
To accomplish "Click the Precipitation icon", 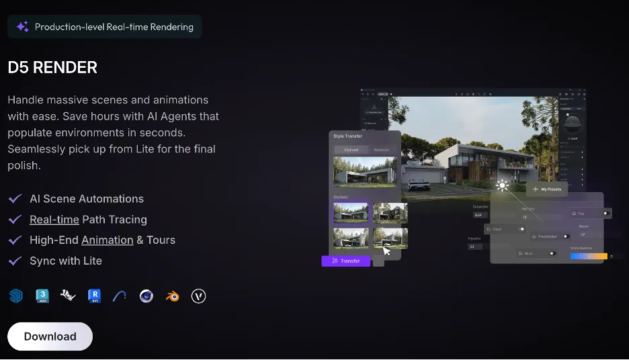I will point(534,236).
